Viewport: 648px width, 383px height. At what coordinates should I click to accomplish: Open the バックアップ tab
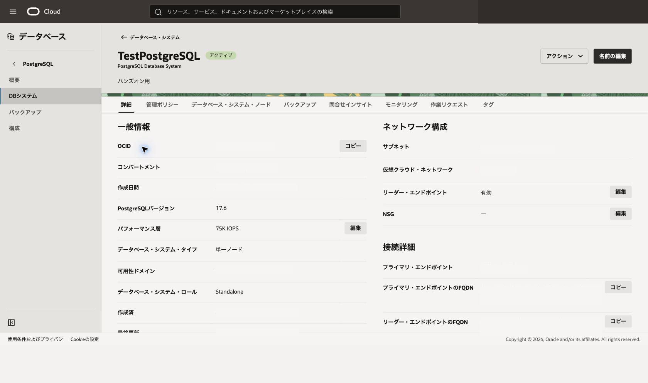[x=300, y=105]
